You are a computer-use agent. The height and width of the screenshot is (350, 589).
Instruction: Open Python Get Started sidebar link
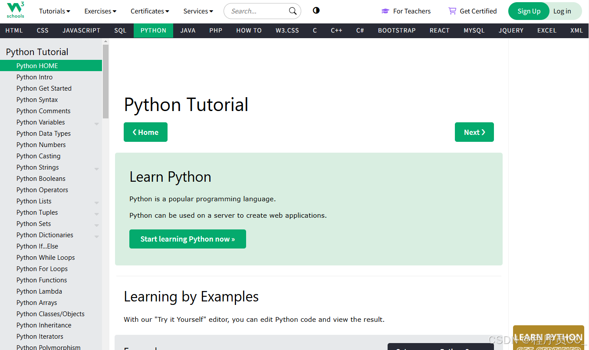[x=51, y=88]
